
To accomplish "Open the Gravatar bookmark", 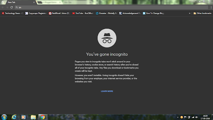I will (x=106, y=13).
